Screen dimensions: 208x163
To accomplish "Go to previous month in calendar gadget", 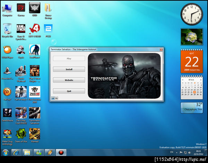I will click(x=183, y=80).
